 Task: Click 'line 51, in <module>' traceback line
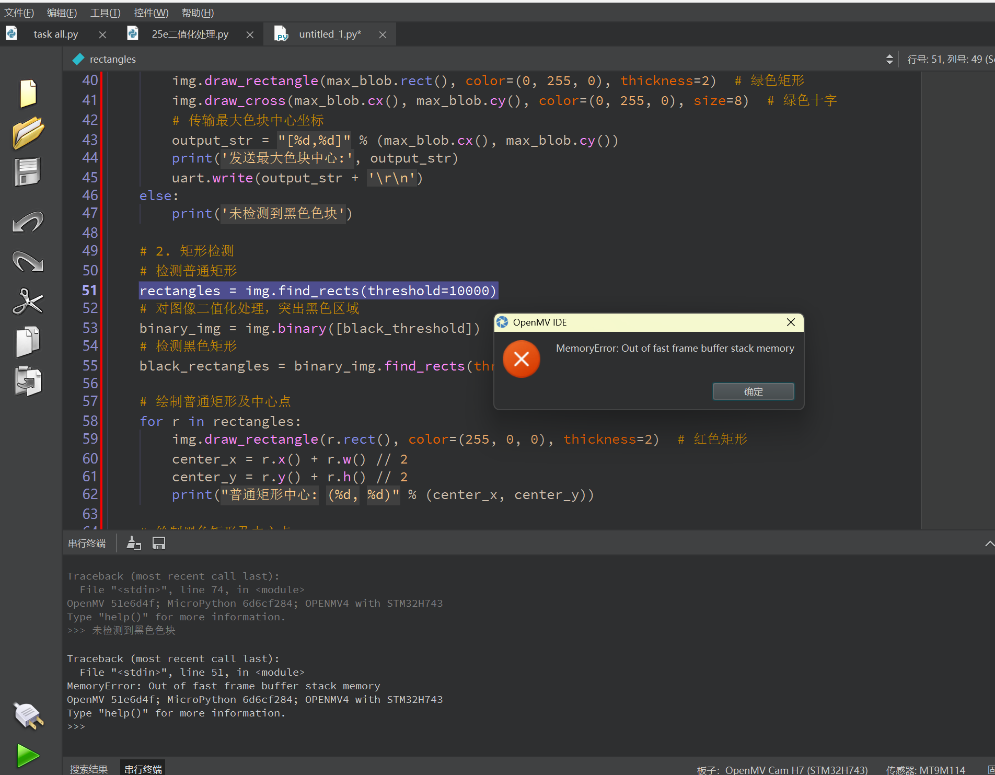point(192,672)
